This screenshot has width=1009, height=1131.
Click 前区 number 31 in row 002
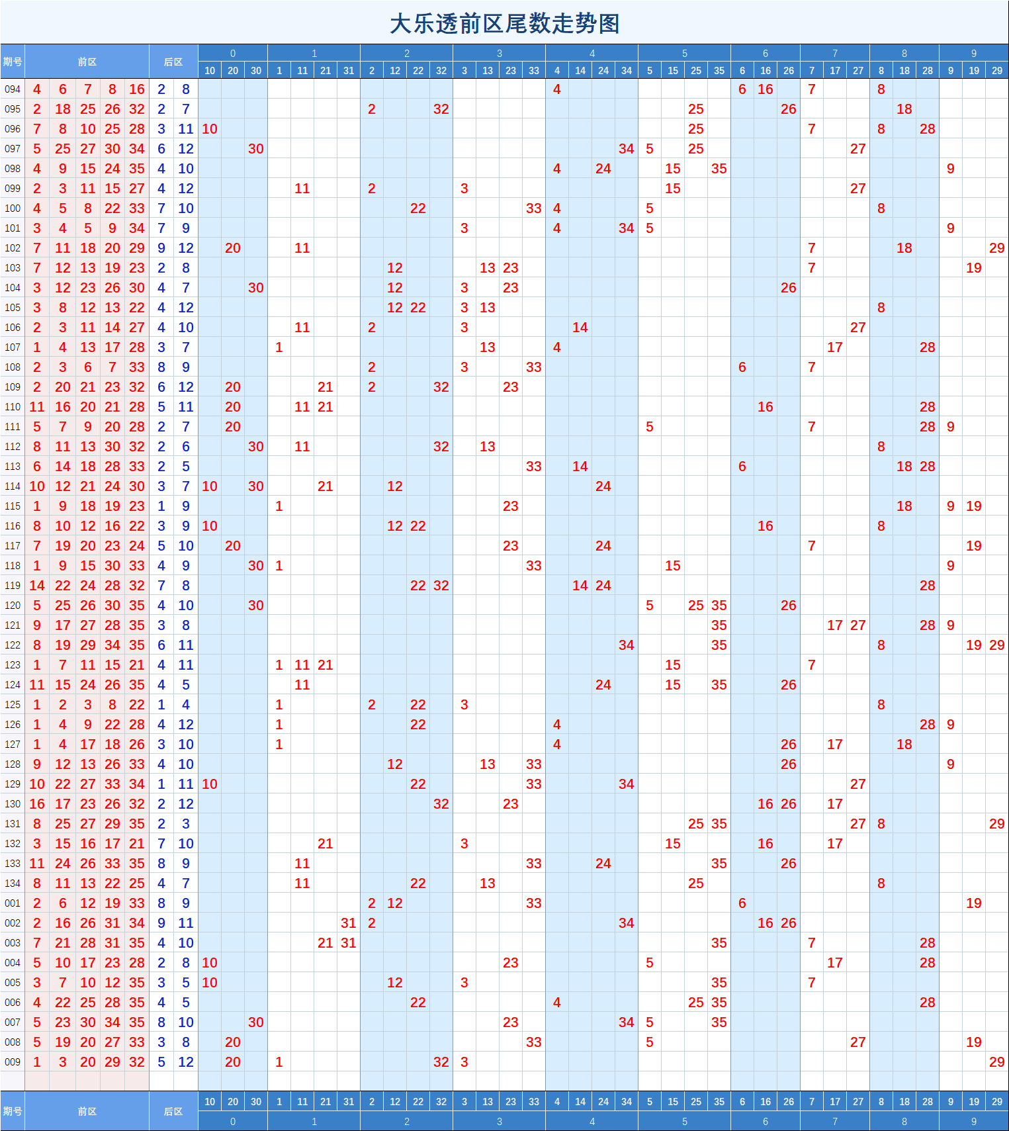point(112,923)
